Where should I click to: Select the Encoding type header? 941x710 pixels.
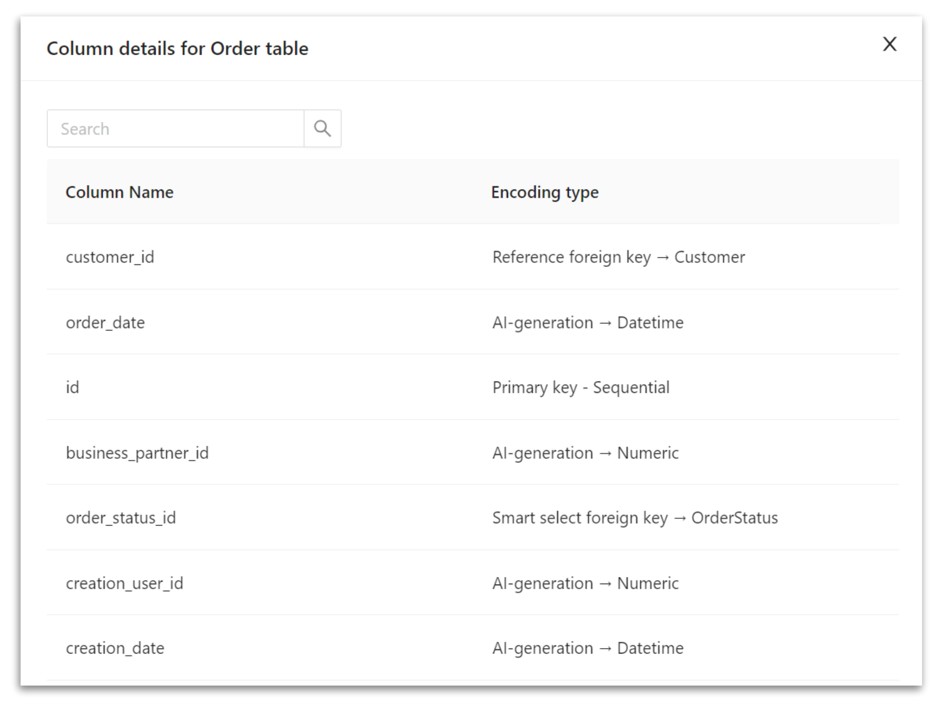tap(545, 192)
